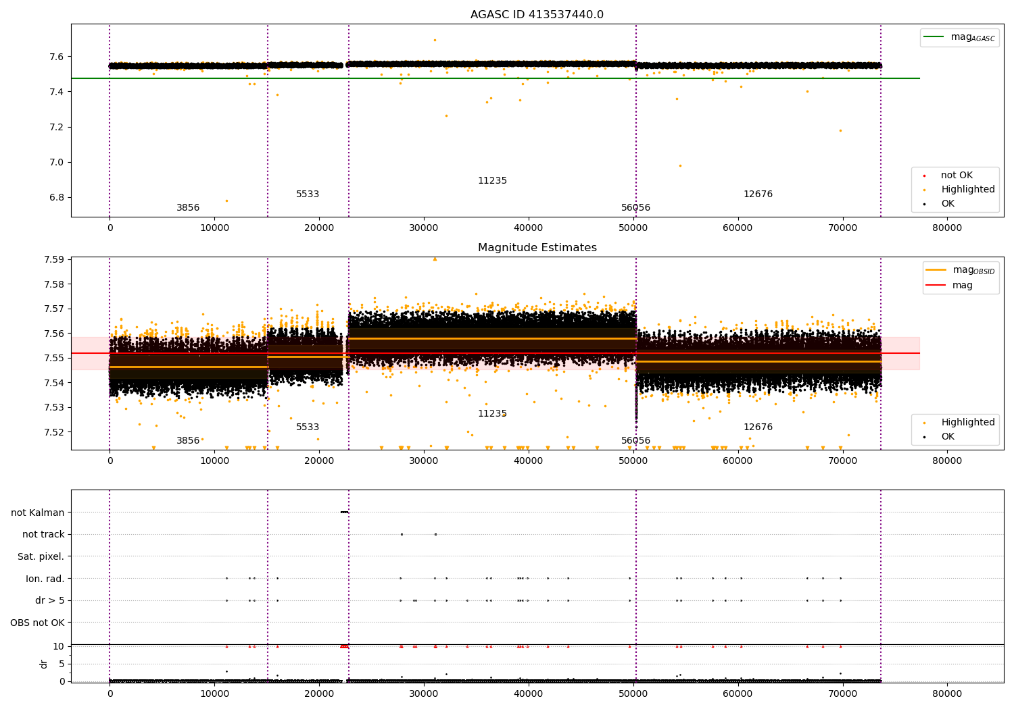This screenshot has height=709, width=1014.
Task: Click the "AGASC ID 413537440.0" plot title
Action: (537, 15)
